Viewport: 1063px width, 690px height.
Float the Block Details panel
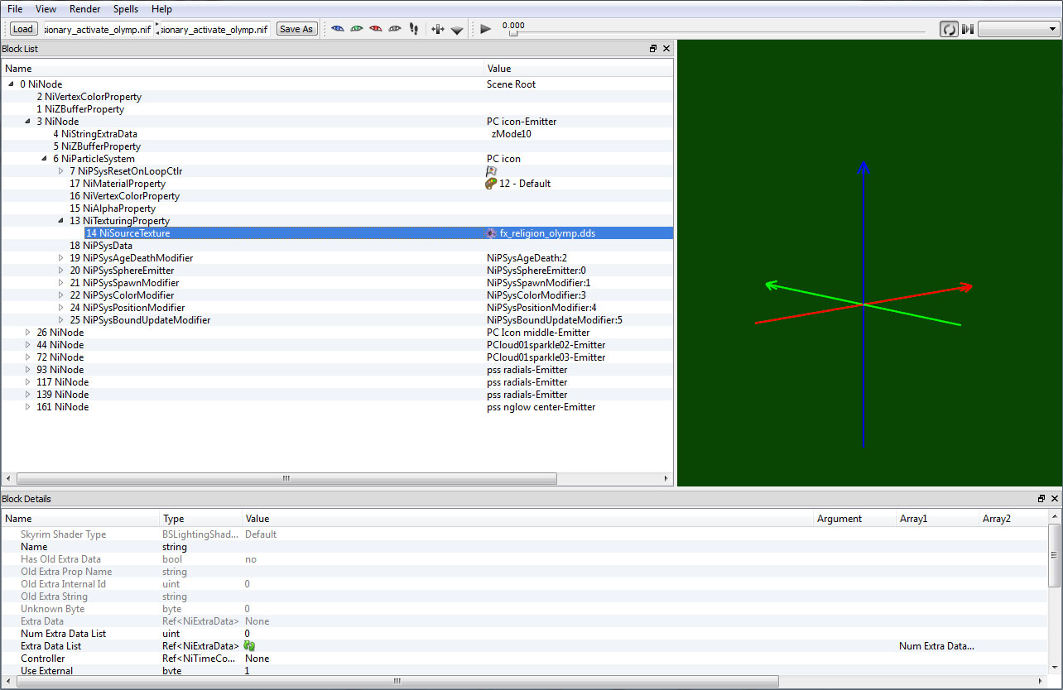point(1041,499)
